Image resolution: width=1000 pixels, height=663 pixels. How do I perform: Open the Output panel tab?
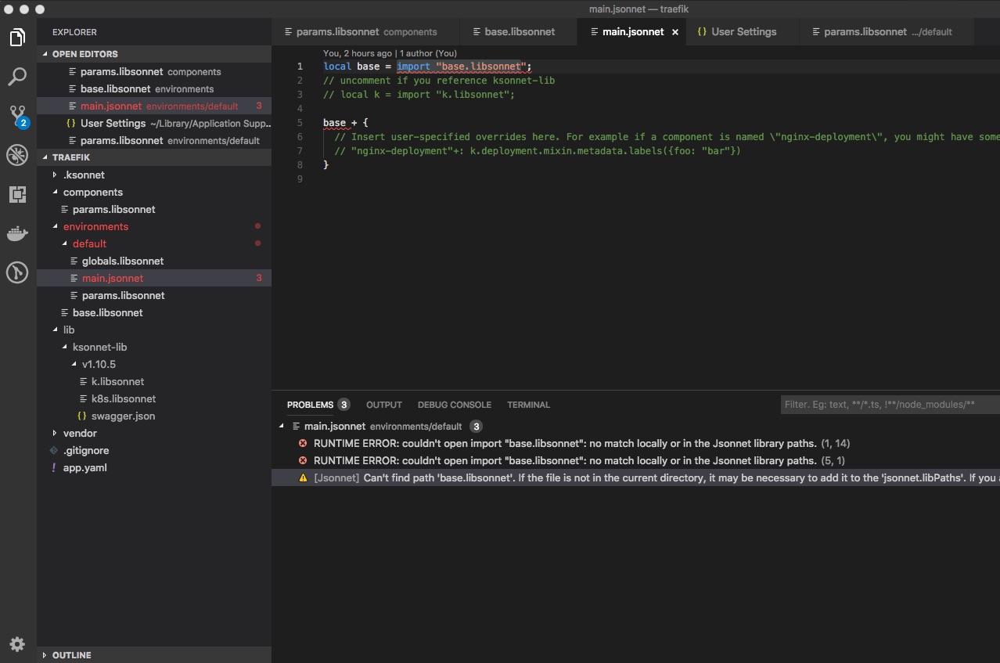click(383, 405)
